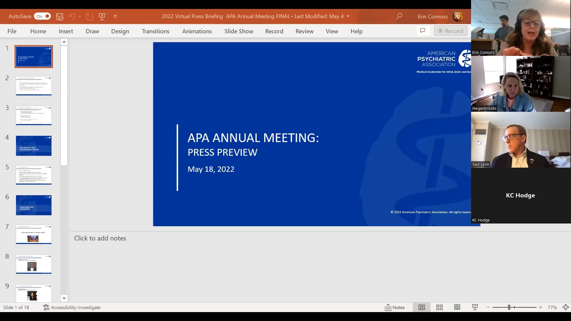Click the zoom out minus button
This screenshot has height=321, width=571.
[x=488, y=307]
